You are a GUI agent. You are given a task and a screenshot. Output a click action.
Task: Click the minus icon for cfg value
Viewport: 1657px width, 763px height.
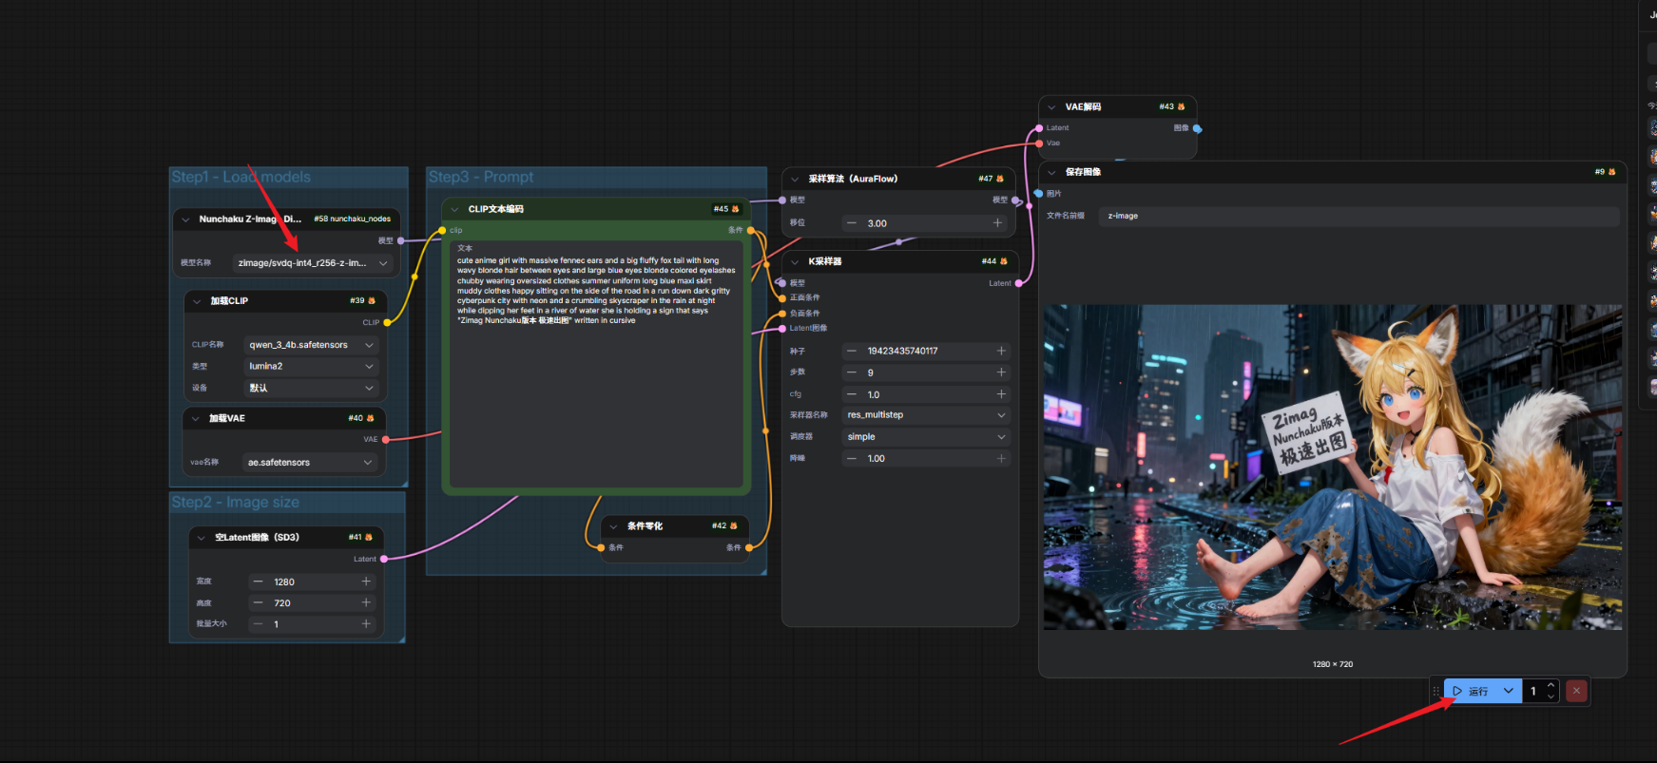click(852, 394)
